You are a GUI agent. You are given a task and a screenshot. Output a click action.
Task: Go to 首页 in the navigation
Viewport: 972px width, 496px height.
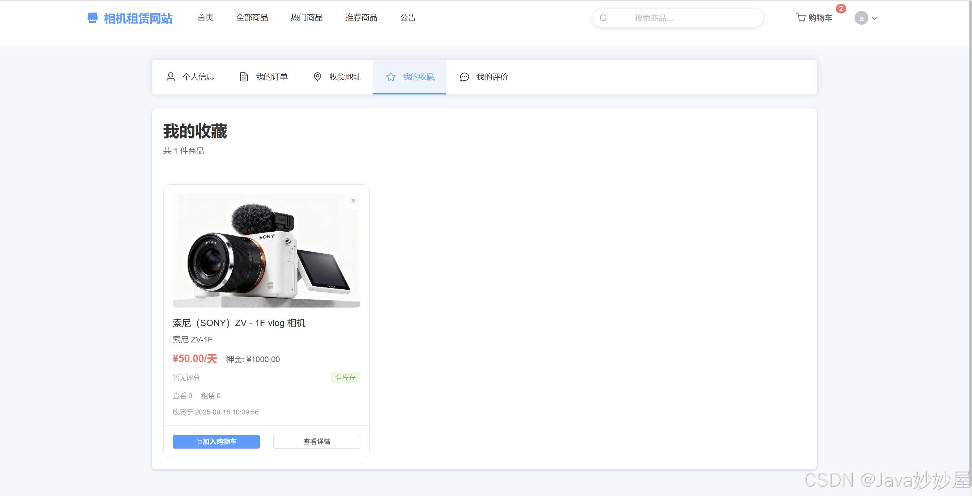(205, 17)
